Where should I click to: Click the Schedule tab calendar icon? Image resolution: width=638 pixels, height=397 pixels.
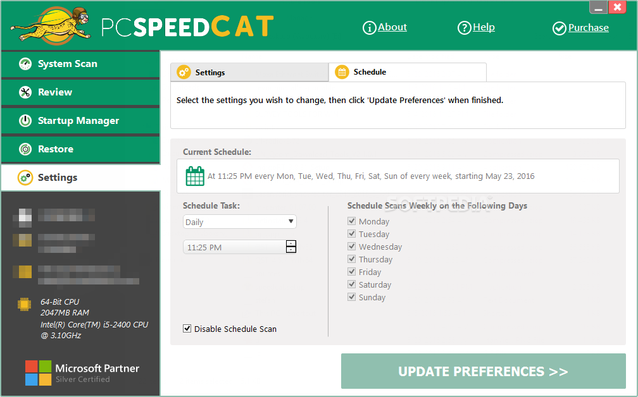click(342, 72)
